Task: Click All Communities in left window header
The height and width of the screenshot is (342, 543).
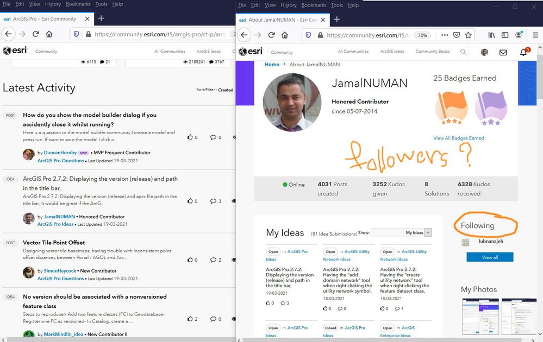Action: (170, 51)
